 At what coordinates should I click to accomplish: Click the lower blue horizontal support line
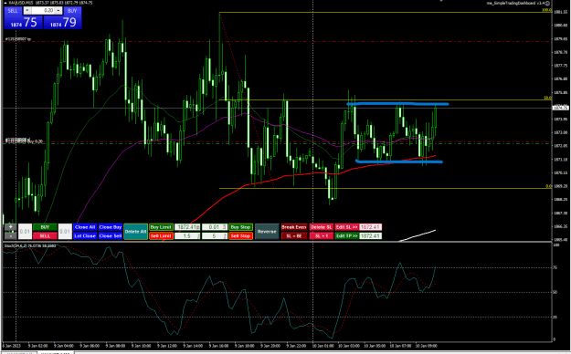pos(398,161)
